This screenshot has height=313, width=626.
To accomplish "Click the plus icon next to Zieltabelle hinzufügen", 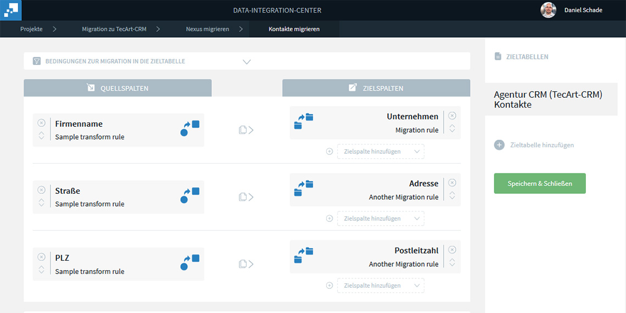I will [x=499, y=145].
